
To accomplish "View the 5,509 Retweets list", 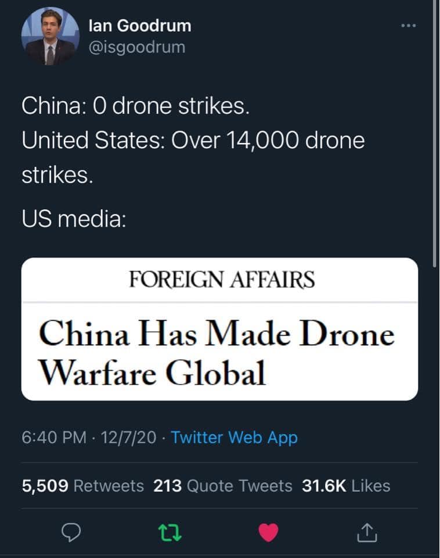I will pyautogui.click(x=83, y=485).
